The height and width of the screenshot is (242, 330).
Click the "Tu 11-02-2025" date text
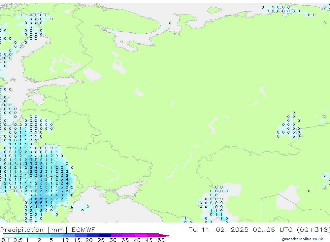pyautogui.click(x=219, y=229)
